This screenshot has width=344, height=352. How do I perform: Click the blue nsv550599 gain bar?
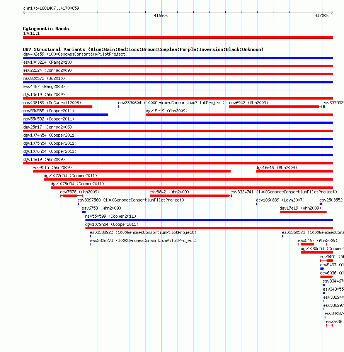pos(209,220)
